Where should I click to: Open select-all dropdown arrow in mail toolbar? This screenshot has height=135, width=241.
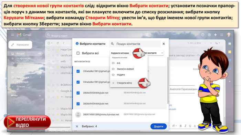point(52,43)
